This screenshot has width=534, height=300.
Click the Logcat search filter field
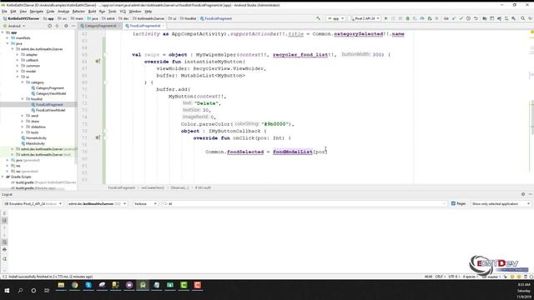point(304,203)
